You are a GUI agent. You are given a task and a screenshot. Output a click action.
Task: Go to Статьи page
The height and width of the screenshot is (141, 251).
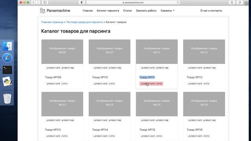[x=127, y=11]
